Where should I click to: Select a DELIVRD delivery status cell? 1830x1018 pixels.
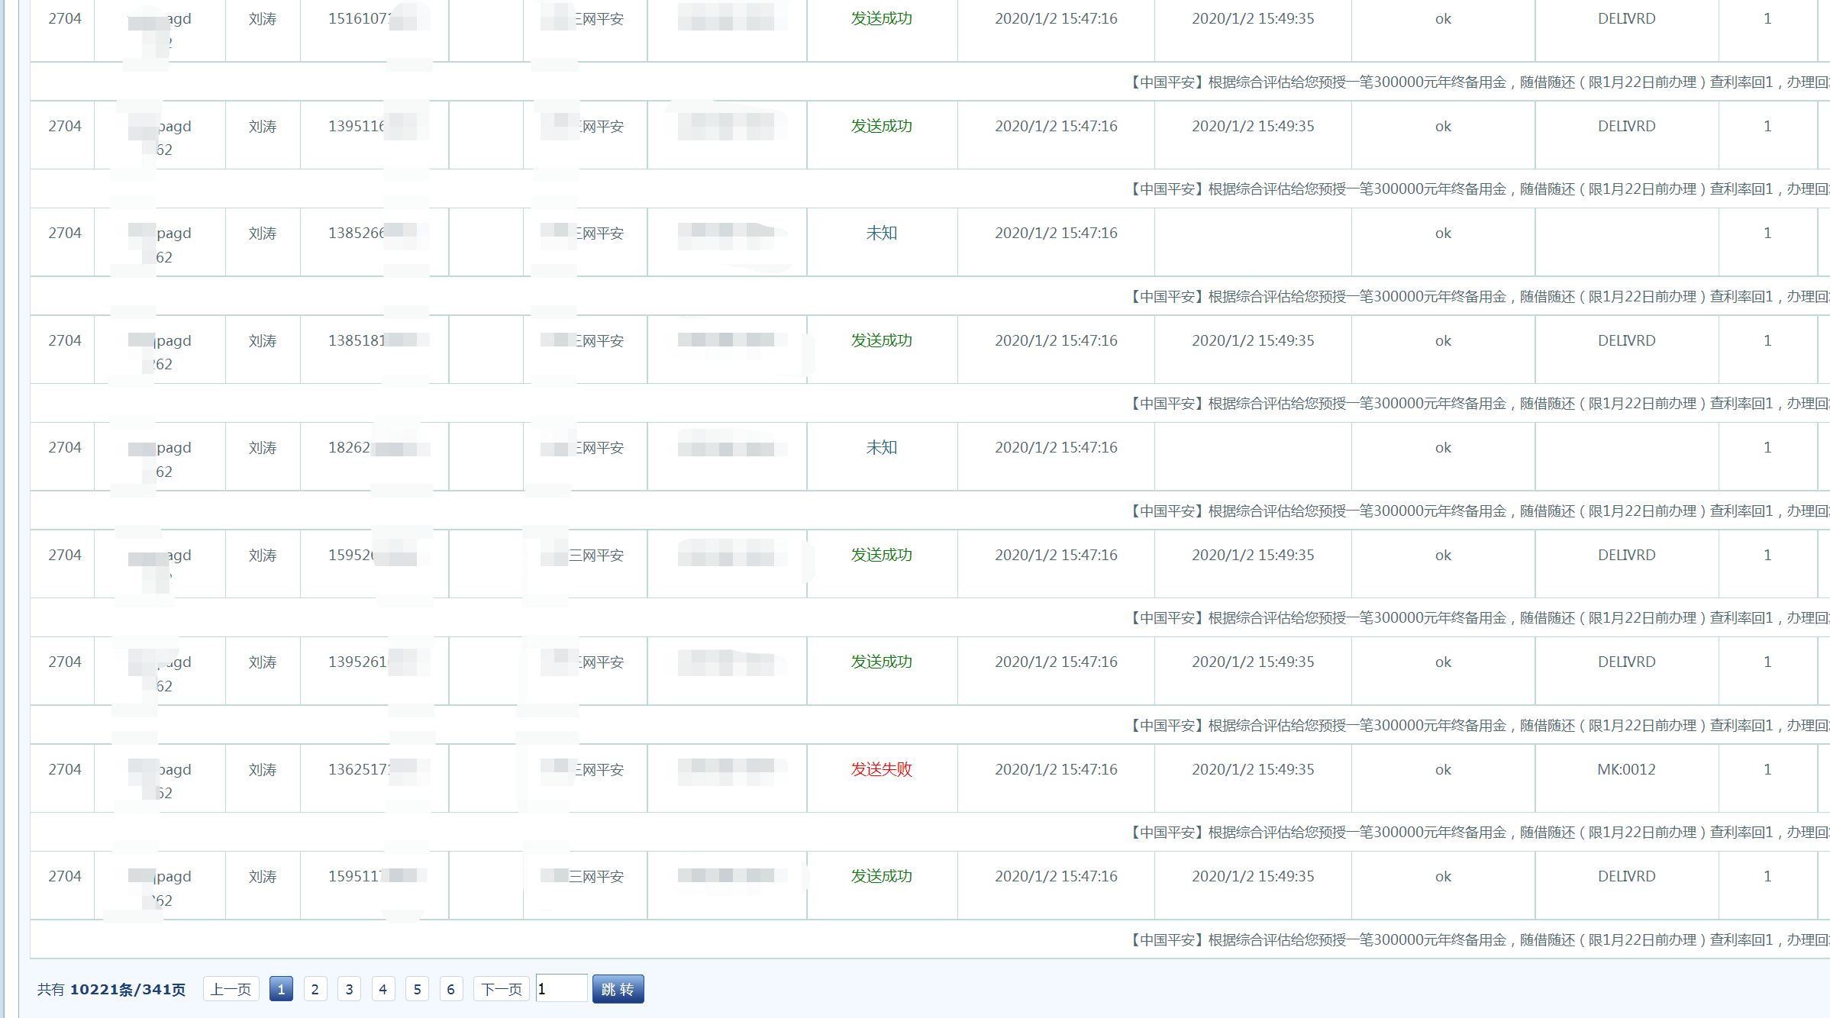click(1627, 18)
